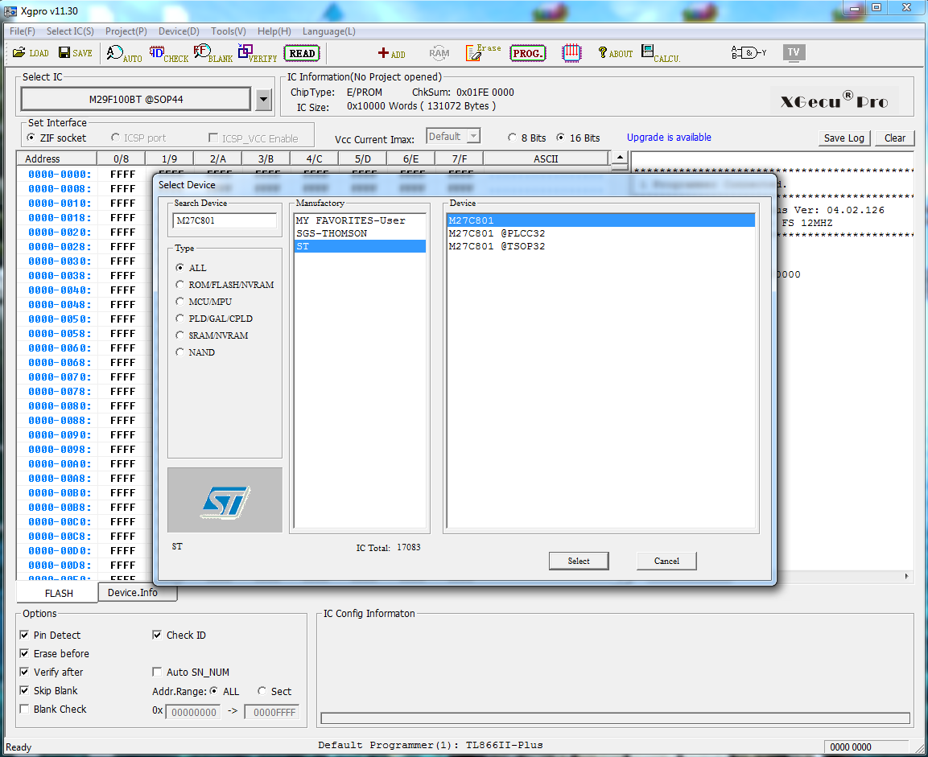Click the hex view scroll-up arrow
Viewport: 928px width, 757px height.
tap(619, 158)
